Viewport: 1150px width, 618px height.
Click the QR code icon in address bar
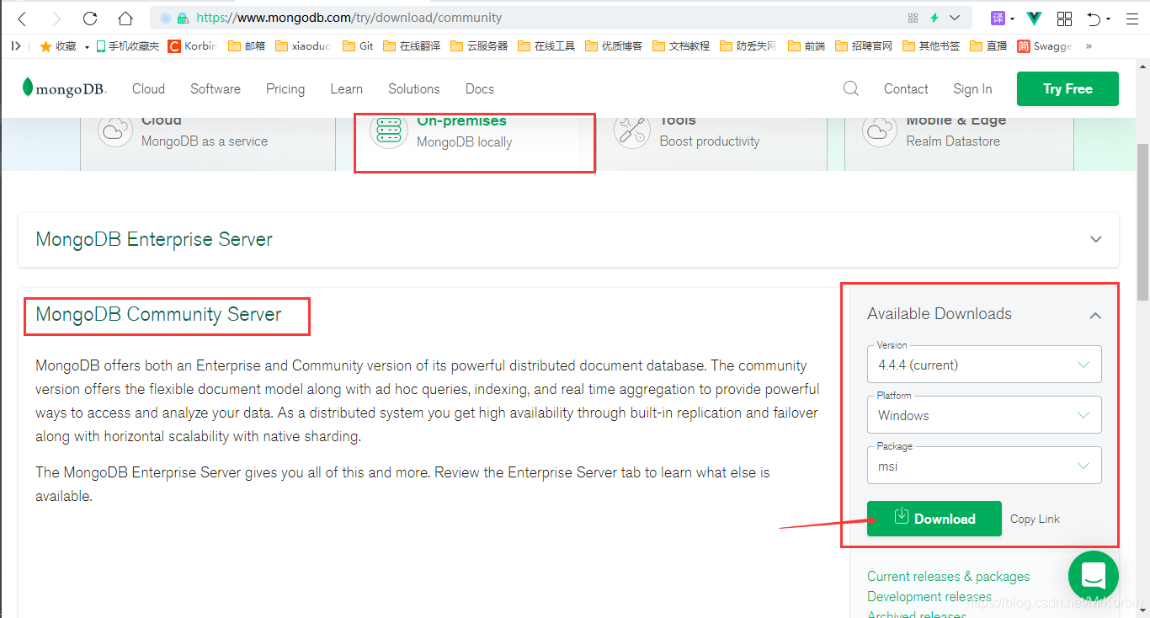(913, 18)
